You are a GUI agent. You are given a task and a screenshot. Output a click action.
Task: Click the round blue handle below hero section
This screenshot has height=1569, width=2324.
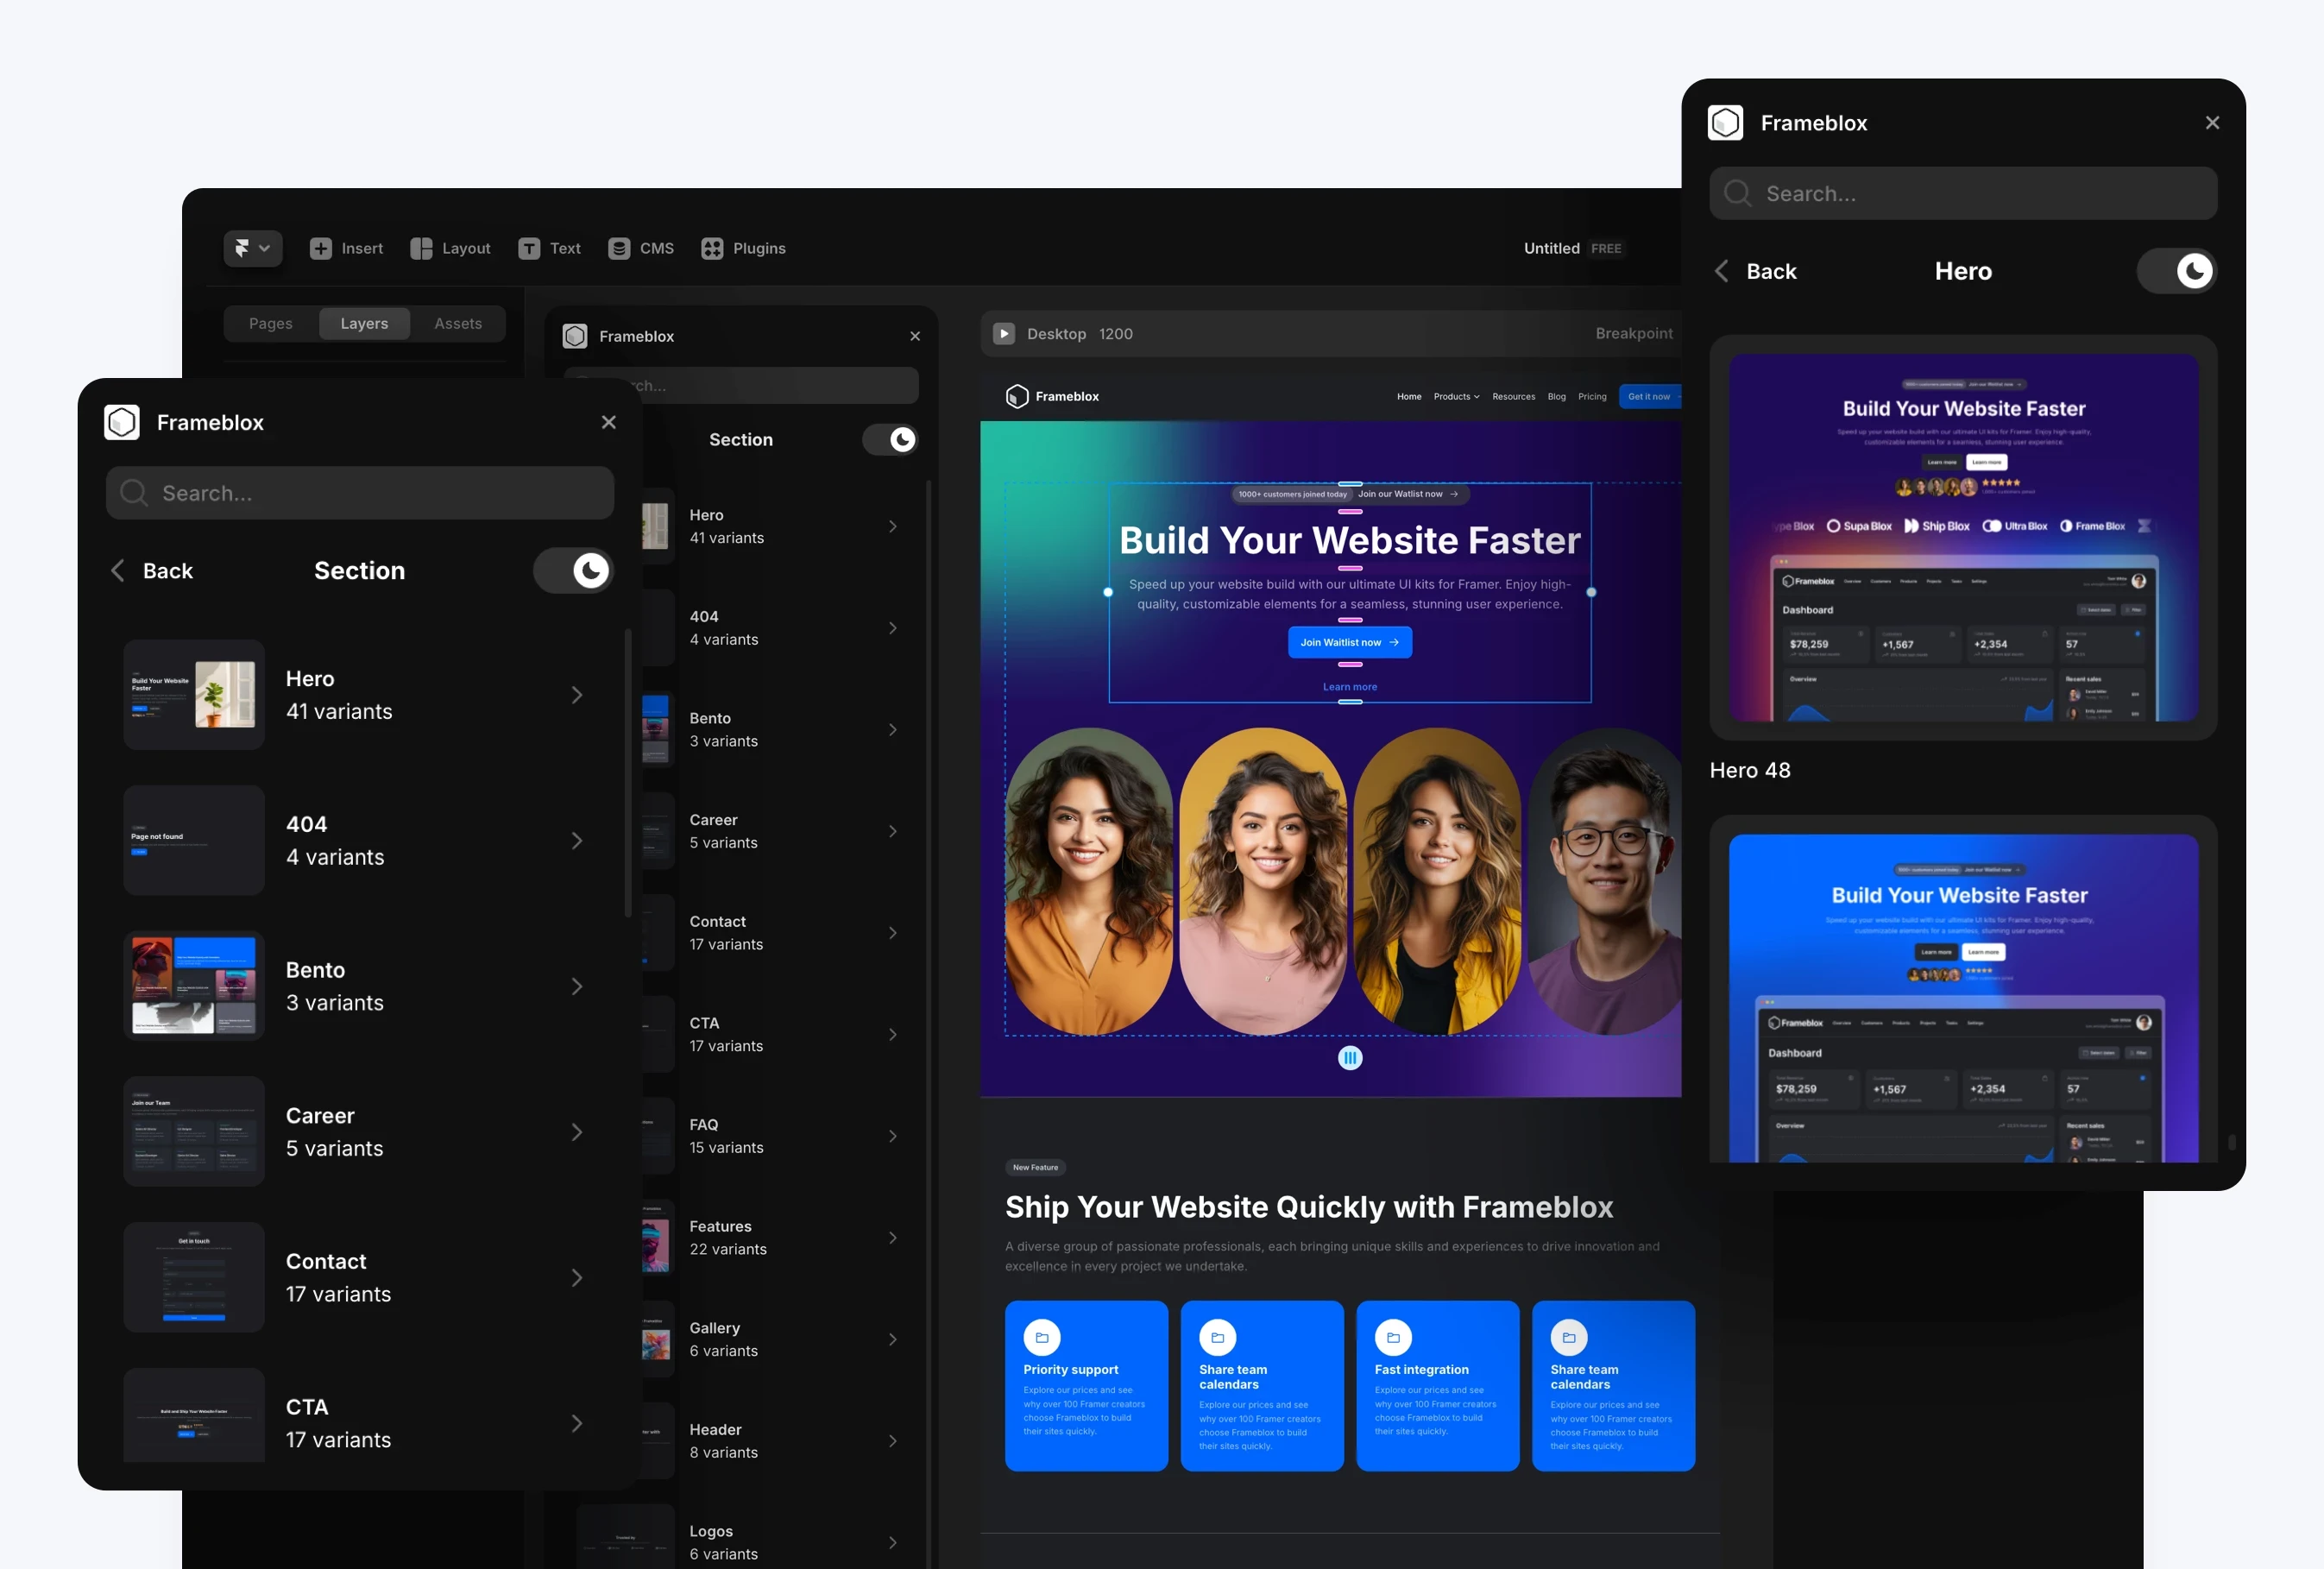[1350, 1058]
